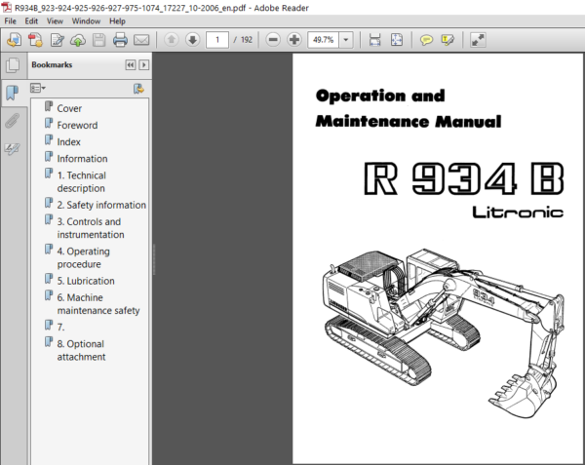Open the Window menu
The width and height of the screenshot is (585, 465).
tap(86, 21)
